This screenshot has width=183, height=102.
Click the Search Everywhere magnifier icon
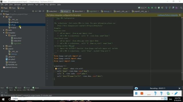[x=181, y=8]
